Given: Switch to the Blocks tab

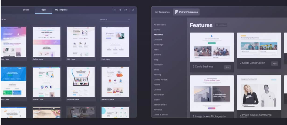Looking at the screenshot, I should click(26, 10).
